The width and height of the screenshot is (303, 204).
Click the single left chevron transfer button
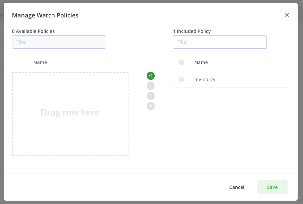[151, 86]
